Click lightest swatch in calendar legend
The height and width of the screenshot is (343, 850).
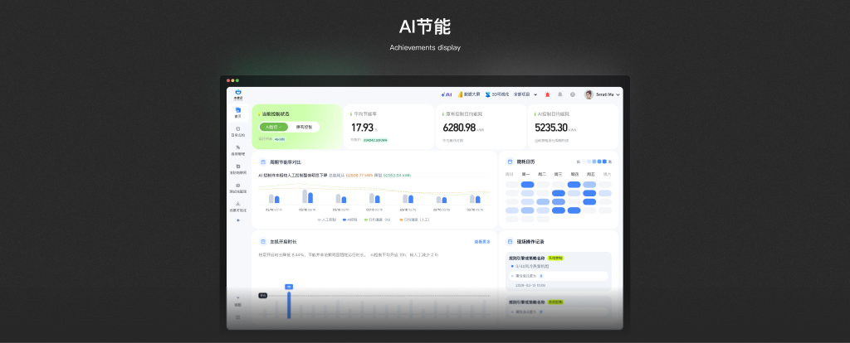pyautogui.click(x=584, y=162)
